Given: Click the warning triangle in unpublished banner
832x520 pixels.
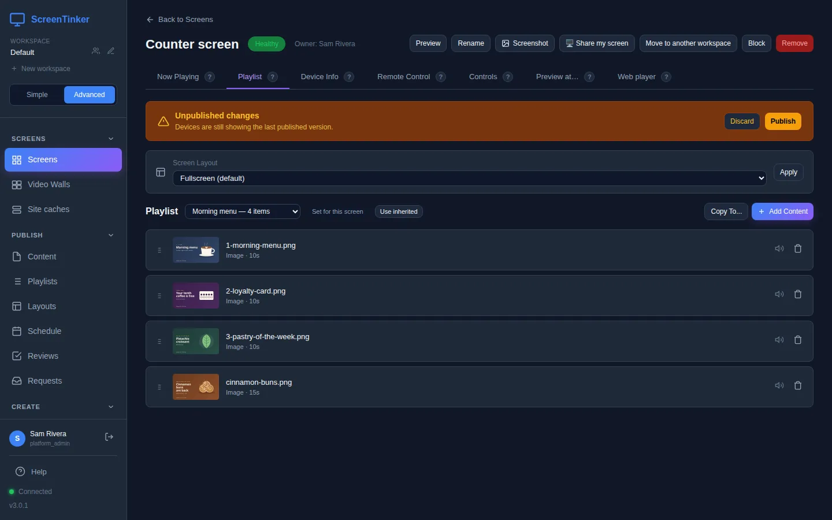Looking at the screenshot, I should click(x=164, y=121).
